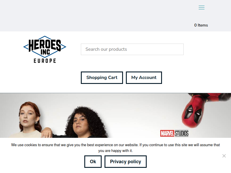Accept cookies with the Ok button
This screenshot has height=173, width=231.
[93, 161]
